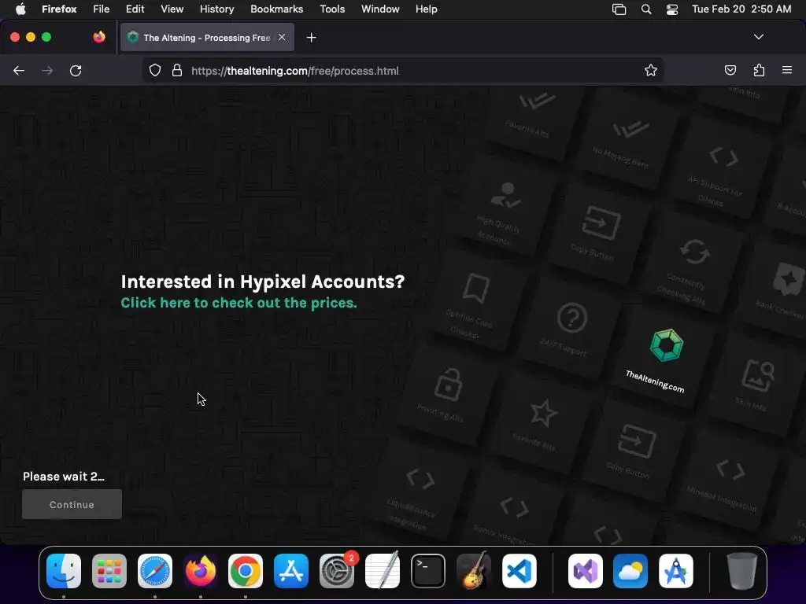The width and height of the screenshot is (806, 604).
Task: Open the History menu
Action: click(x=217, y=9)
